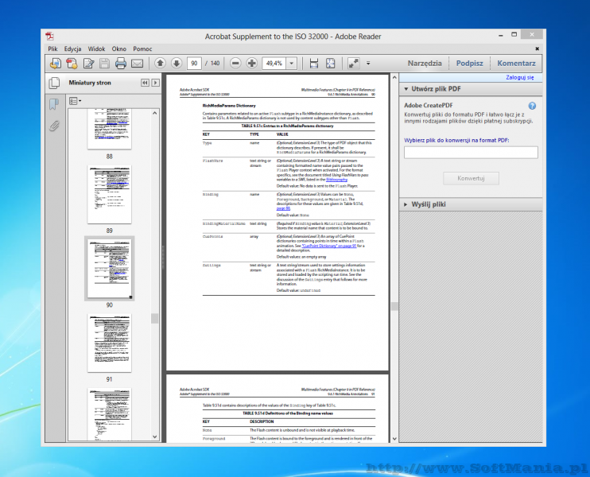Open the bookmarks panel icon
The width and height of the screenshot is (590, 477).
(54, 104)
